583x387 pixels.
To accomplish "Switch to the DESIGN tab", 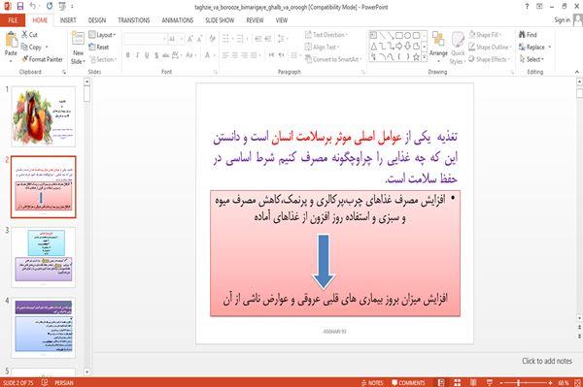I will click(97, 20).
